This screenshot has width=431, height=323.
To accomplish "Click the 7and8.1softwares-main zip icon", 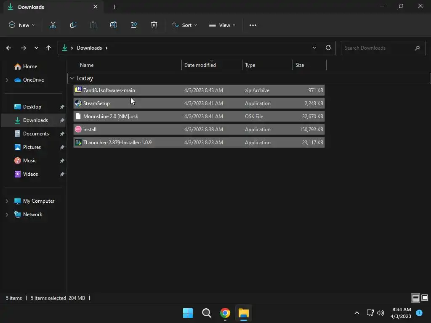I will [78, 90].
